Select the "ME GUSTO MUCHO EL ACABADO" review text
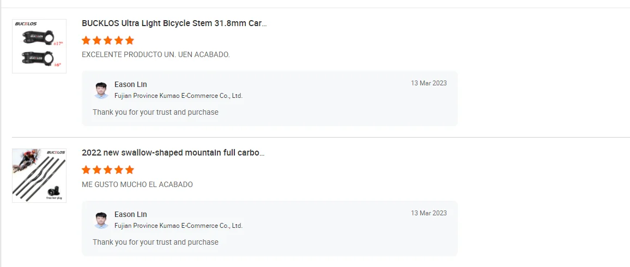630x267 pixels. click(x=137, y=185)
